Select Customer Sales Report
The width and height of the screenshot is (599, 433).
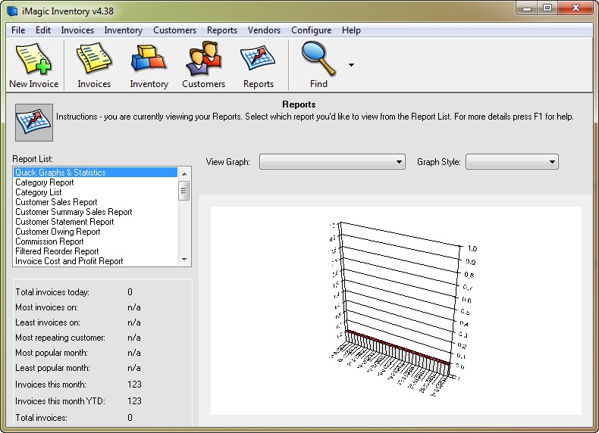pyautogui.click(x=96, y=202)
